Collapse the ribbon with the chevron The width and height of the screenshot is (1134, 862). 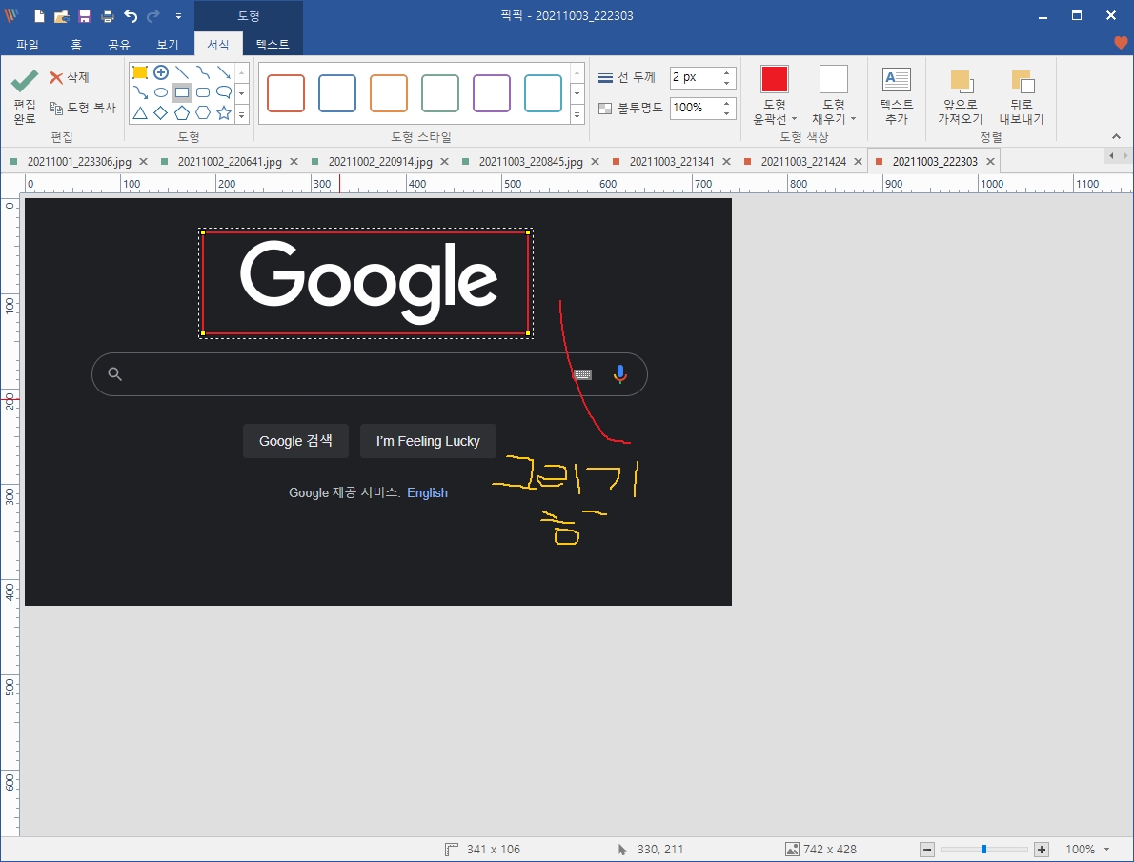point(1117,136)
